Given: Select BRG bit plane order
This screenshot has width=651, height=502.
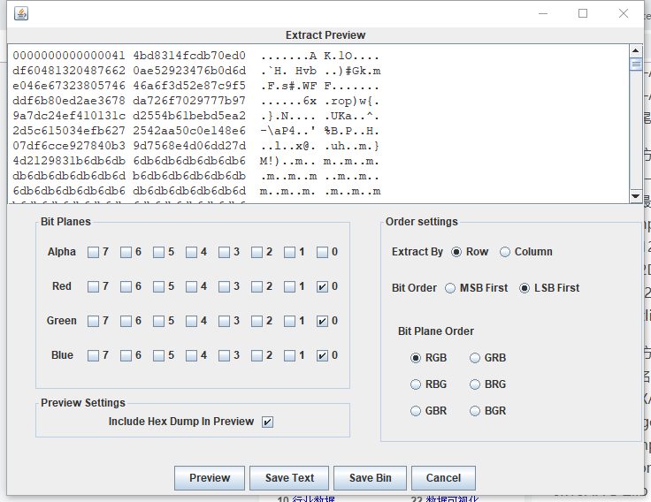Looking at the screenshot, I should pyautogui.click(x=475, y=384).
